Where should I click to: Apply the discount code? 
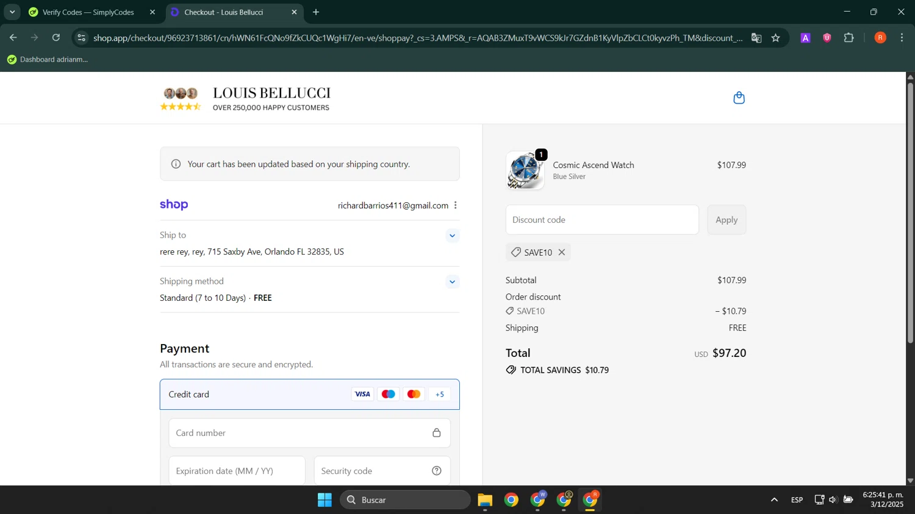pyautogui.click(x=727, y=220)
